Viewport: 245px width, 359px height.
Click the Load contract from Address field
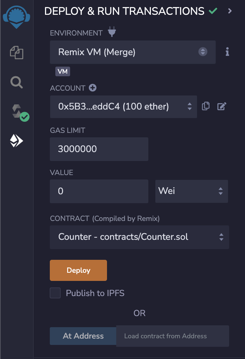pyautogui.click(x=172, y=336)
